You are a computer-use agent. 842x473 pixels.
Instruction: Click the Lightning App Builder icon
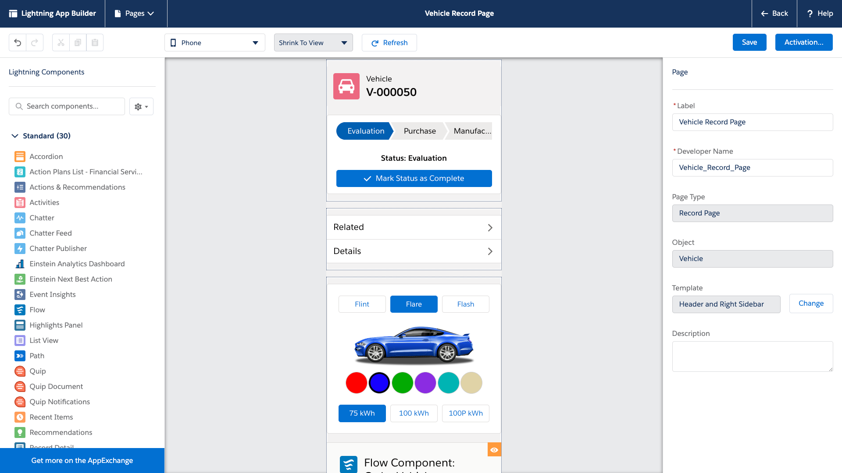click(x=13, y=13)
